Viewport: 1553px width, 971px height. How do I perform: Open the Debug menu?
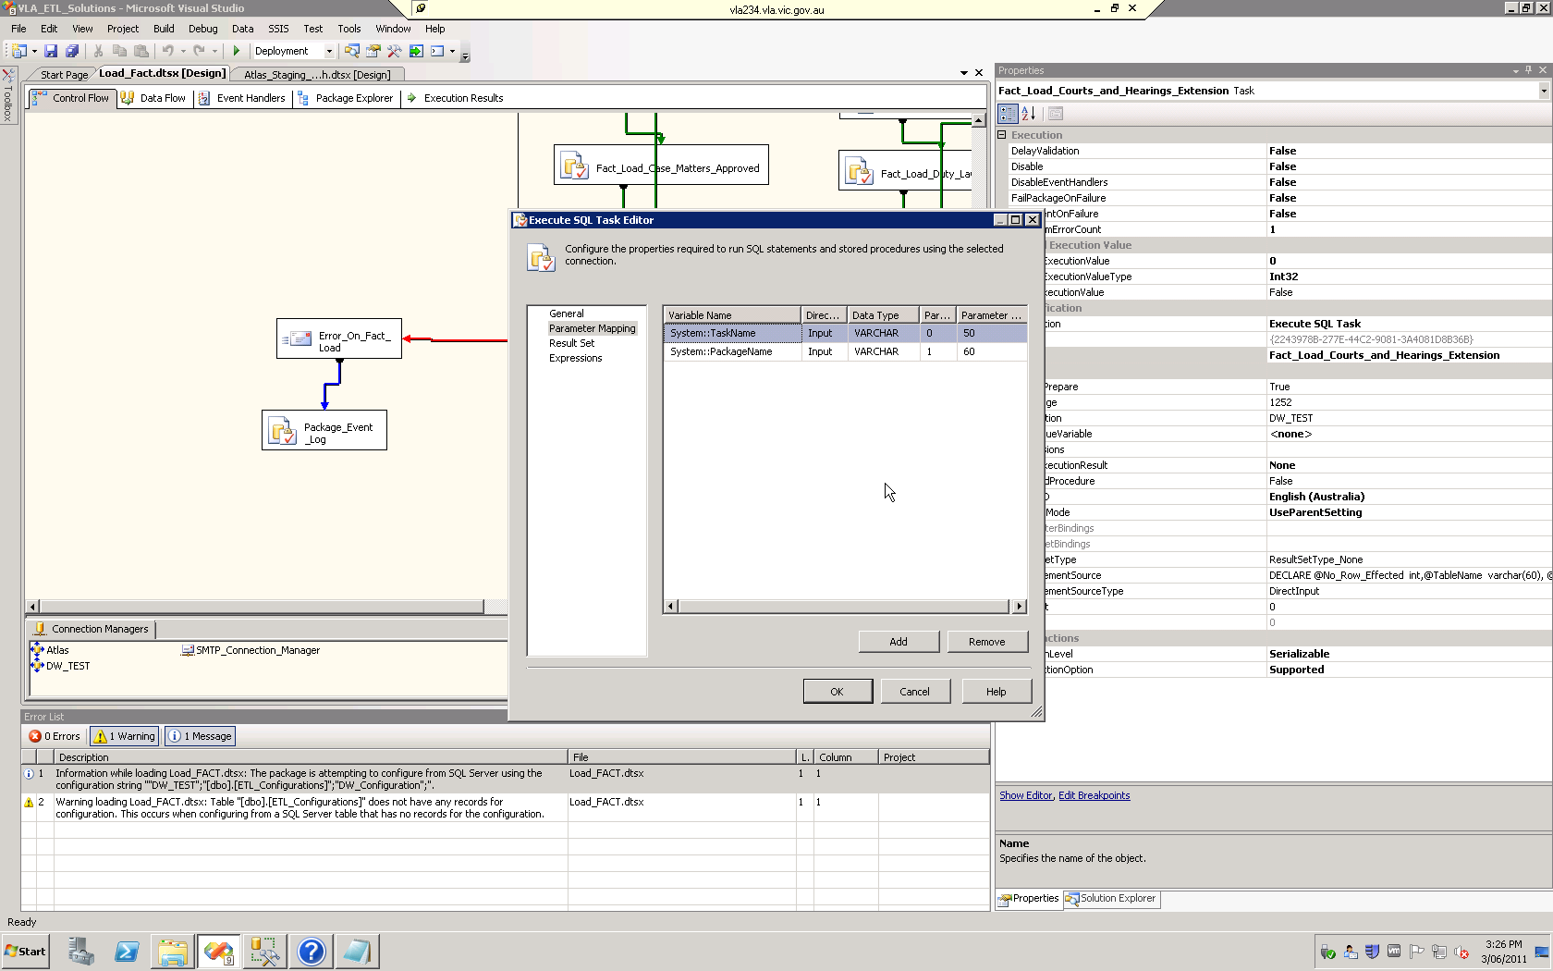click(203, 29)
